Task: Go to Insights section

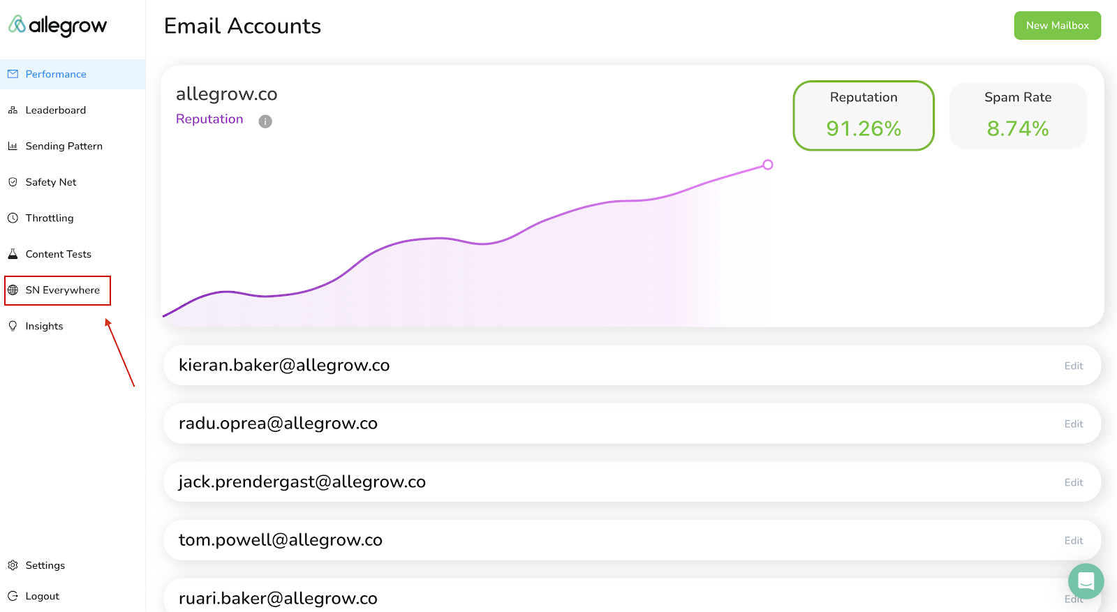Action: 44,326
